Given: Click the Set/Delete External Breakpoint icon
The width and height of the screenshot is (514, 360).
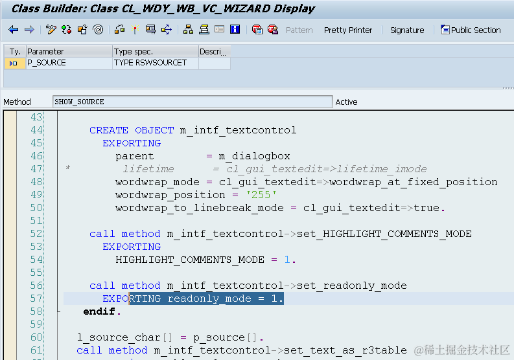Looking at the screenshot, I should click(273, 30).
